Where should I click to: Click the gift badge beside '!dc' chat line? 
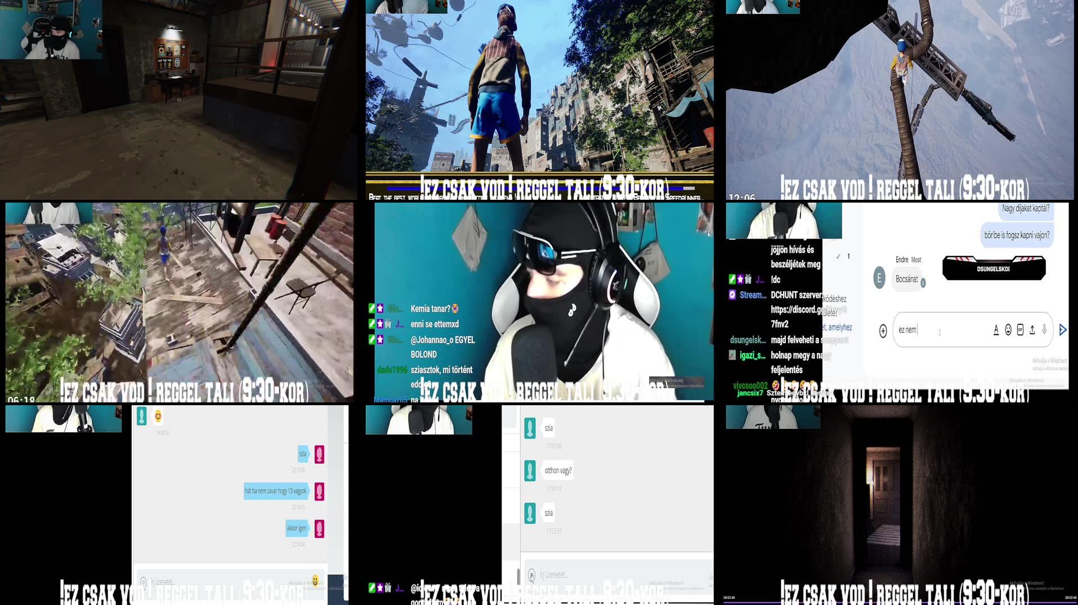tap(748, 279)
